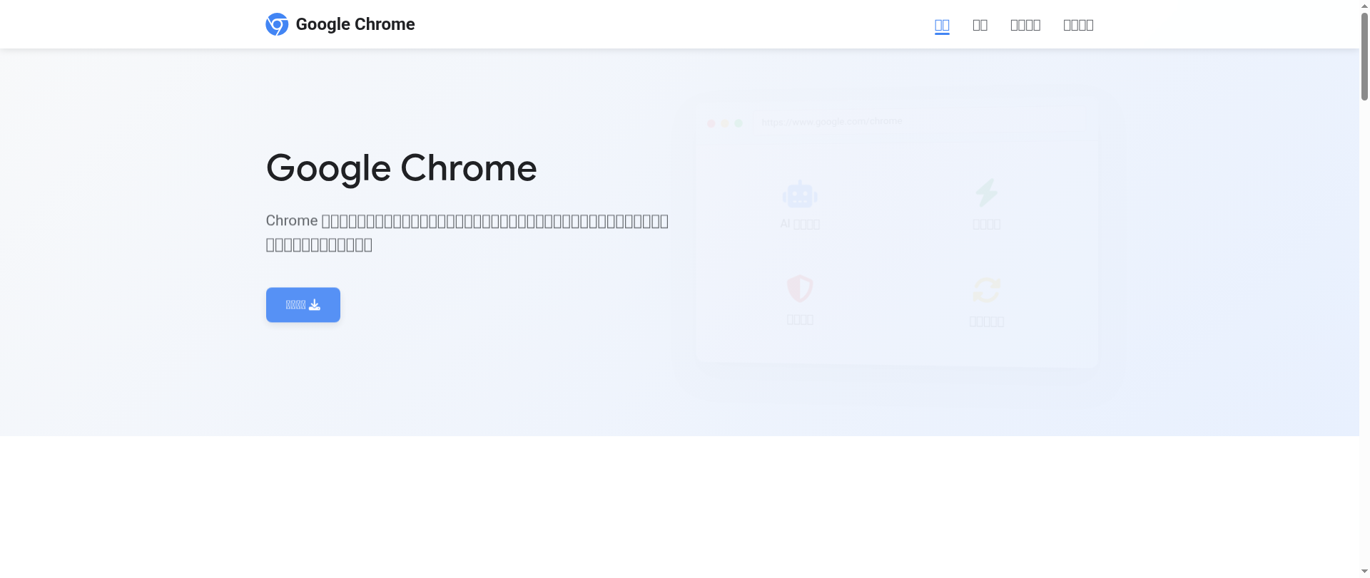Click the Google Chrome wordmark in the header
This screenshot has height=578, width=1370.
pyautogui.click(x=355, y=24)
